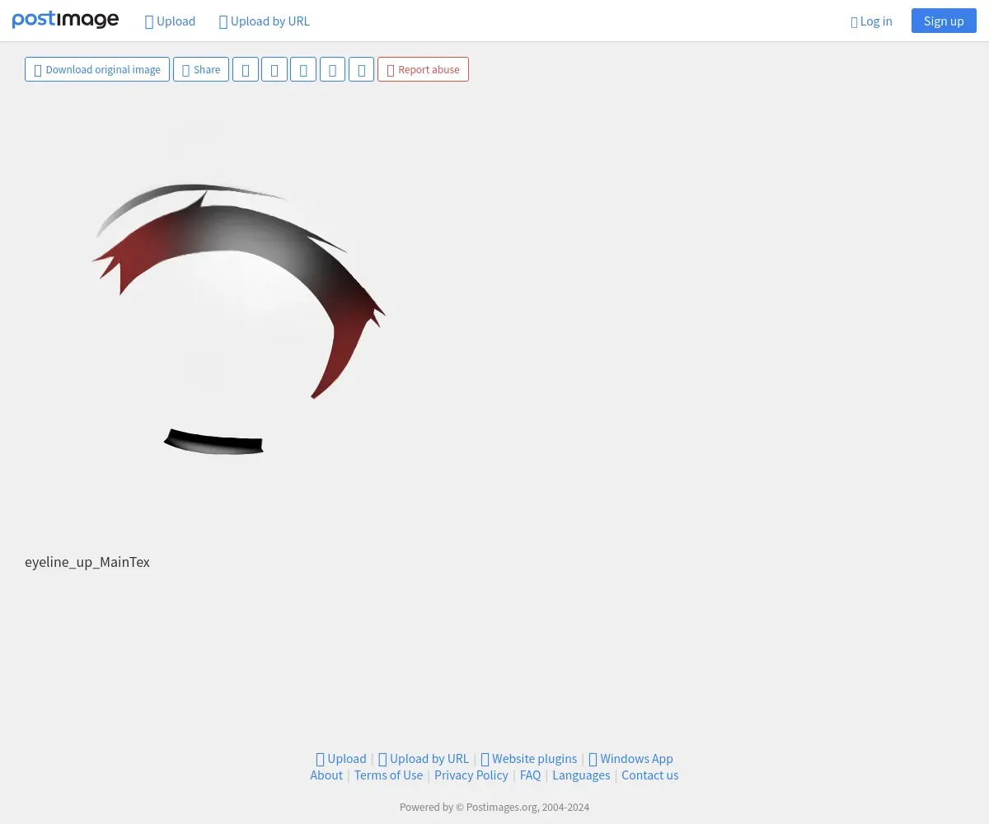The width and height of the screenshot is (989, 824).
Task: Open the footer Upload by URL link
Action: pos(424,758)
